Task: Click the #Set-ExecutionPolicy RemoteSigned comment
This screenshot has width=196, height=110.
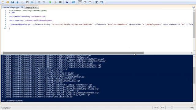Action: [x=28, y=11]
